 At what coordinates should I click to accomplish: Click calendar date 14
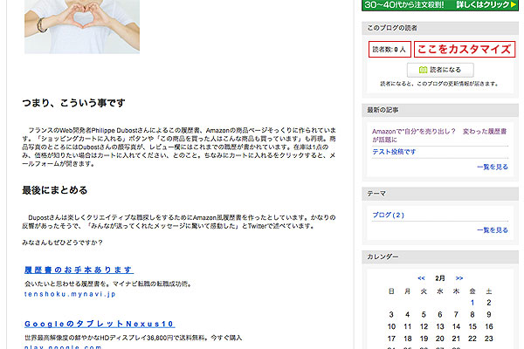(456, 326)
